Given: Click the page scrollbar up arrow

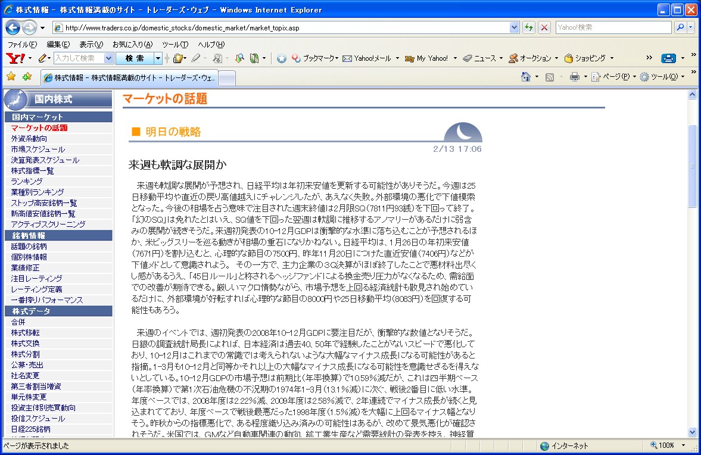Looking at the screenshot, I should 692,94.
